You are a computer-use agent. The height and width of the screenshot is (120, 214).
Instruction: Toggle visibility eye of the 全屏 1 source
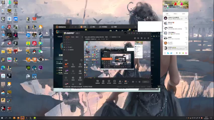point(64,47)
